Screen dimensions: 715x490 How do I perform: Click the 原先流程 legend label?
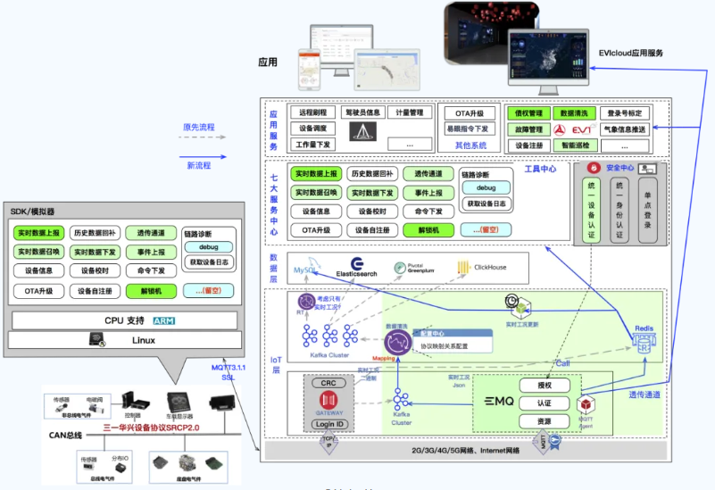point(199,127)
